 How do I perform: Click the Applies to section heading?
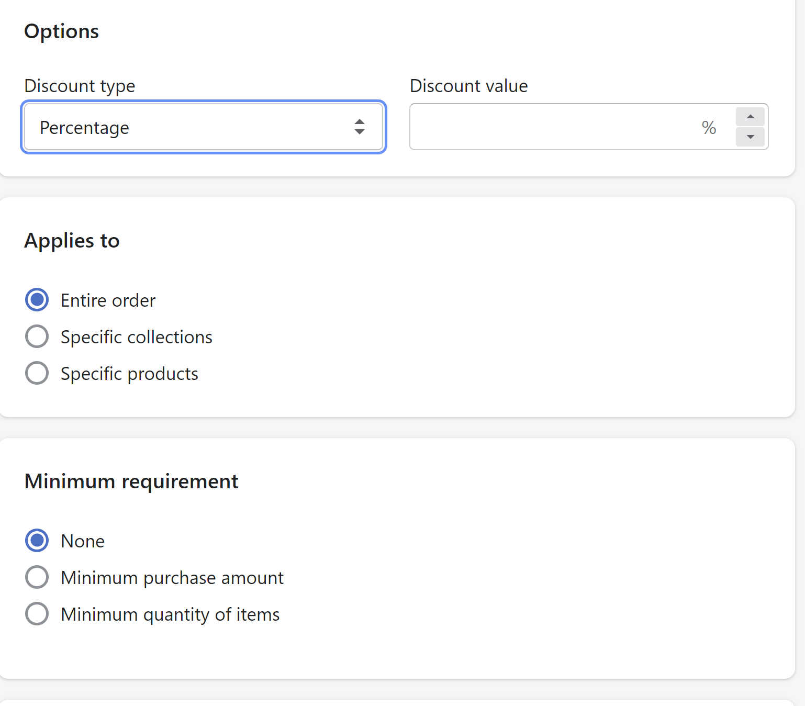[x=72, y=241]
